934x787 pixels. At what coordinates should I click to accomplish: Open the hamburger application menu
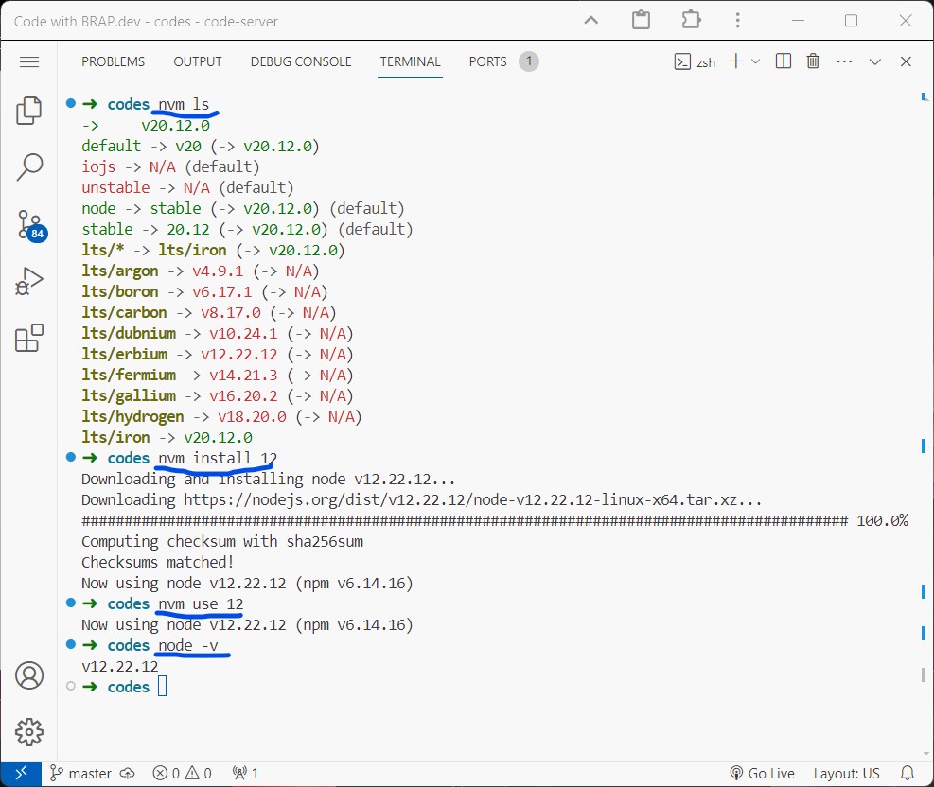click(29, 61)
